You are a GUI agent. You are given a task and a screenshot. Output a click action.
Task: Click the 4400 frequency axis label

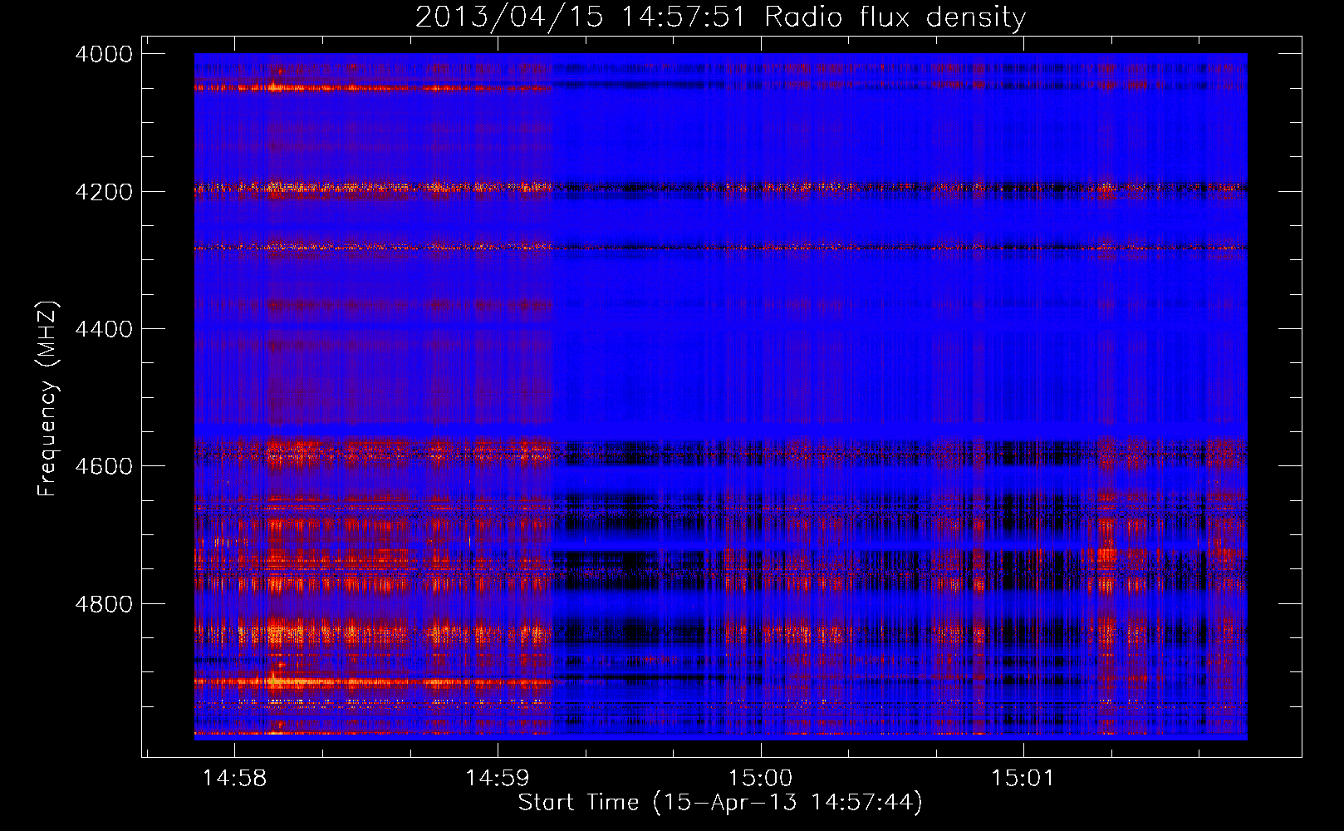click(x=104, y=329)
